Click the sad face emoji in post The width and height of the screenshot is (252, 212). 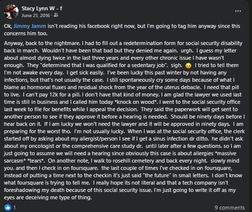tap(188, 66)
